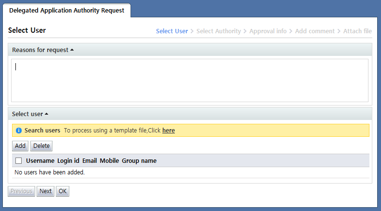Confirm with the OK button
Screen dimensions: 381x211
pos(63,191)
